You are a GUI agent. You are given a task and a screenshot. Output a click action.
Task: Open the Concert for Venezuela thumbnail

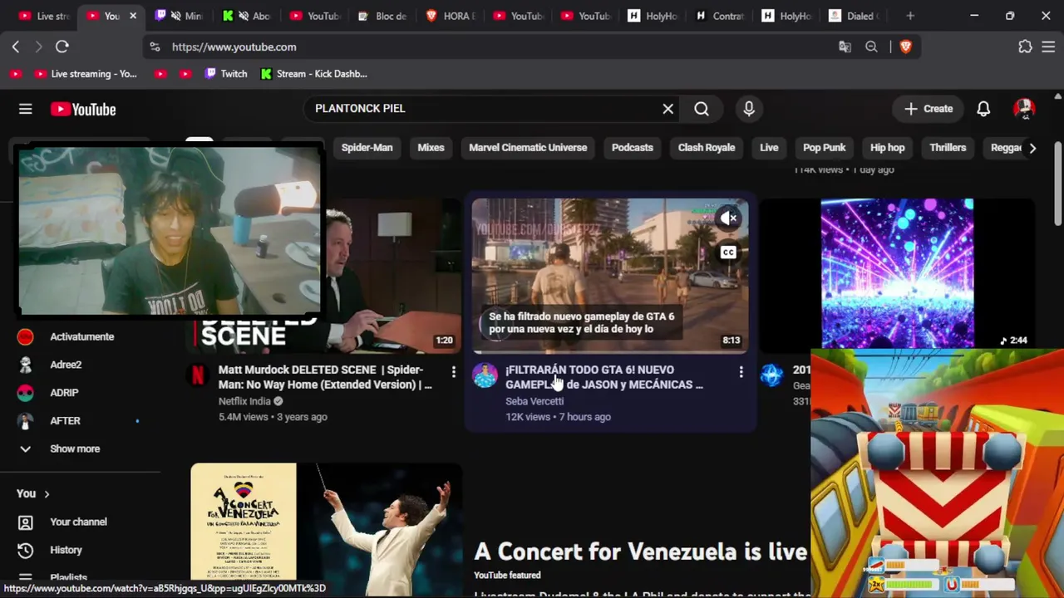pyautogui.click(x=326, y=530)
